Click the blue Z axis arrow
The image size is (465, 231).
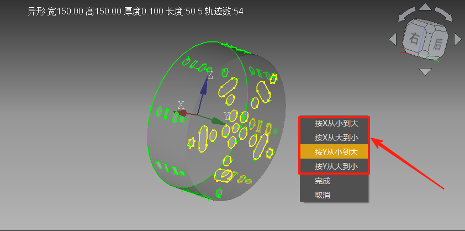tap(204, 87)
